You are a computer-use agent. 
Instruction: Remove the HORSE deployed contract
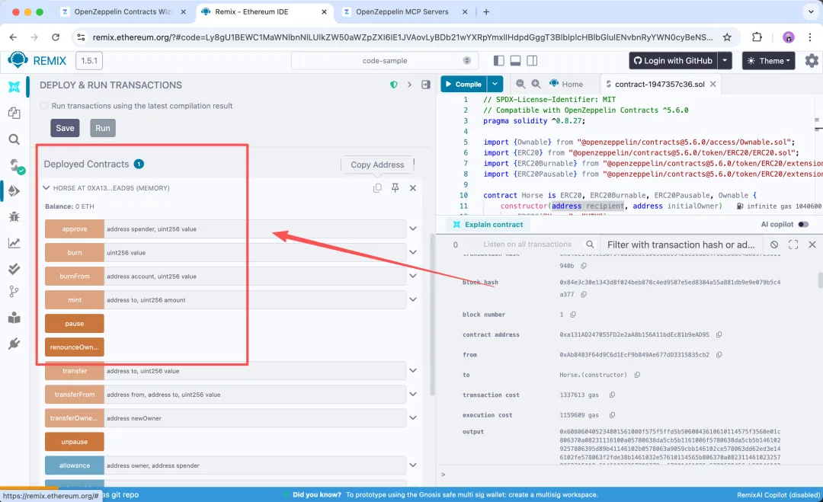click(413, 188)
